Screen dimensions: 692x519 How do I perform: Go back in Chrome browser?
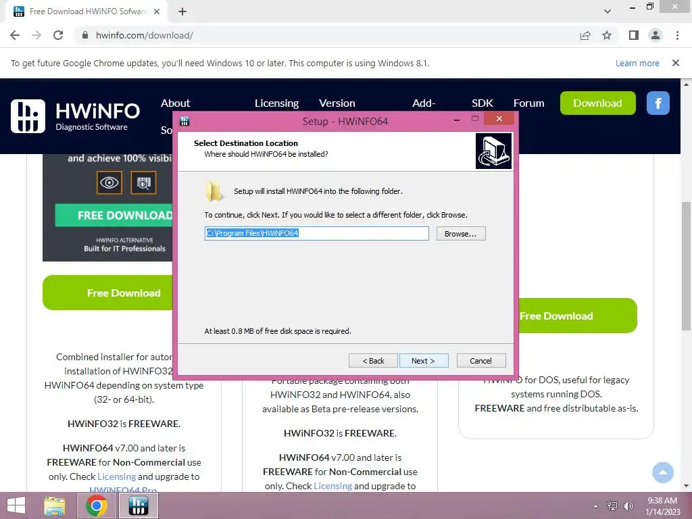pos(15,35)
